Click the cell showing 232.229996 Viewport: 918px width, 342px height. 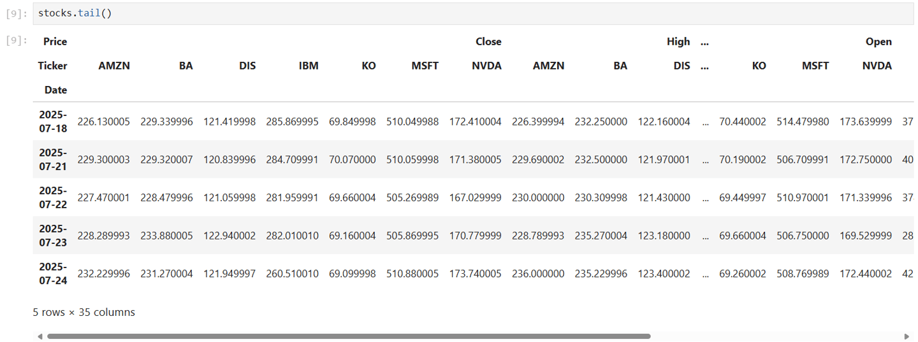click(x=103, y=273)
